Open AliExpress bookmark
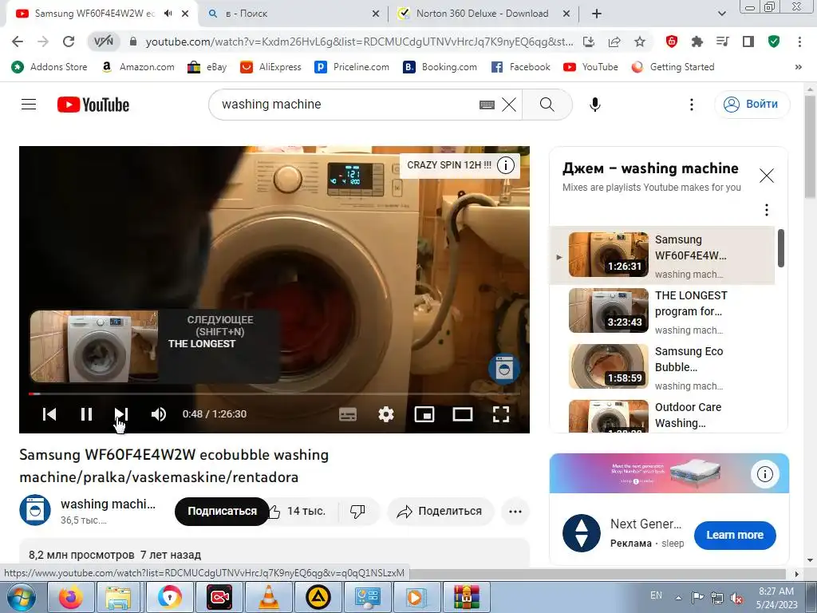 click(270, 67)
